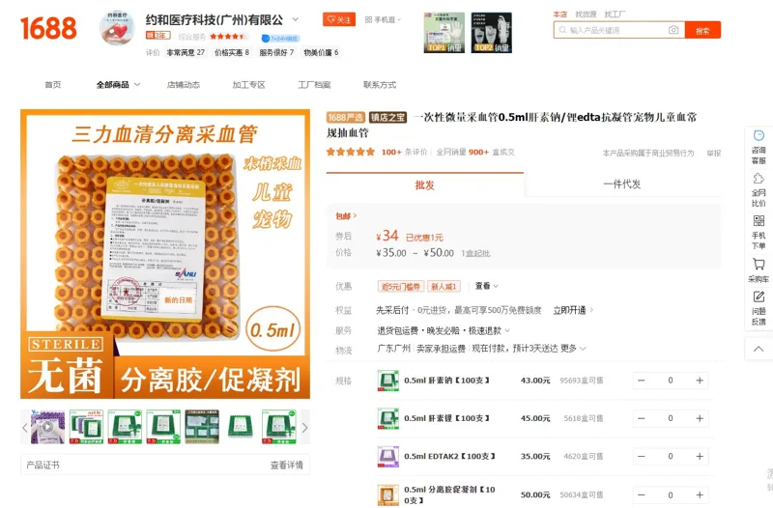Viewport: 773px width, 508px height.
Task: Show previous gallery thumbnails arrow
Action: pyautogui.click(x=25, y=427)
